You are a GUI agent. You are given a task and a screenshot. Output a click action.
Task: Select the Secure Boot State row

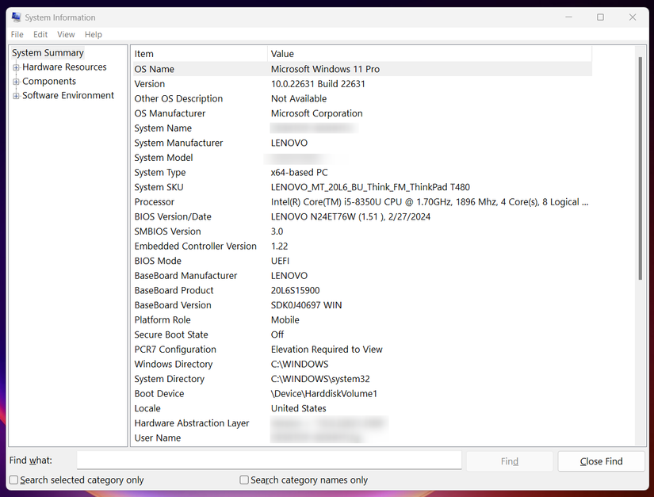[x=198, y=335]
